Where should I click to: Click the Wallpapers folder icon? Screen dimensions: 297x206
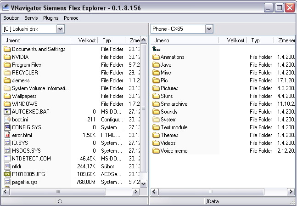[7, 96]
